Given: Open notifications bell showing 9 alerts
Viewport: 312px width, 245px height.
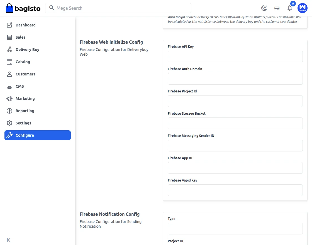Looking at the screenshot, I should [290, 8].
